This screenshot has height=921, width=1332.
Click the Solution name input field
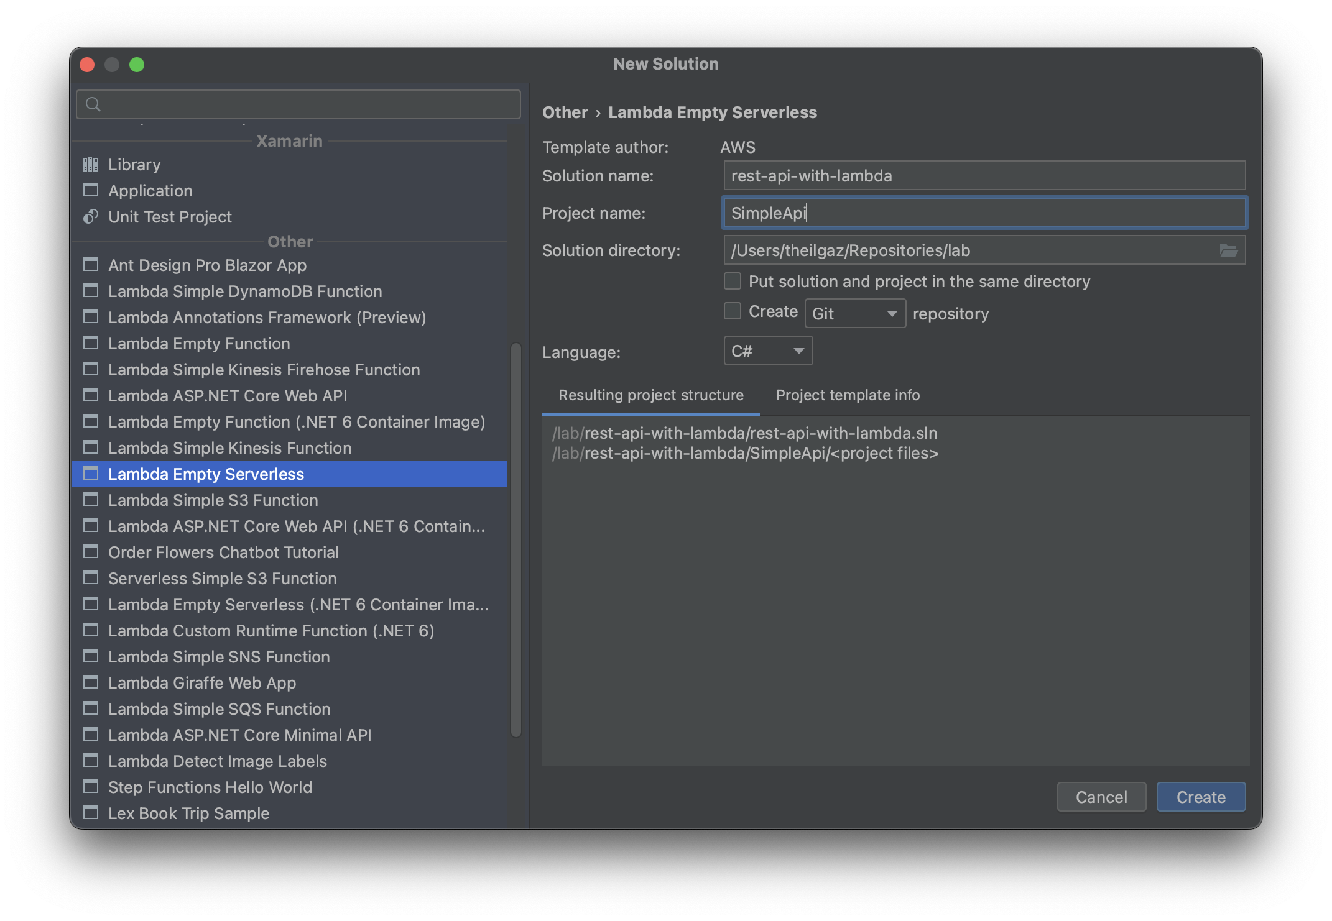[984, 175]
